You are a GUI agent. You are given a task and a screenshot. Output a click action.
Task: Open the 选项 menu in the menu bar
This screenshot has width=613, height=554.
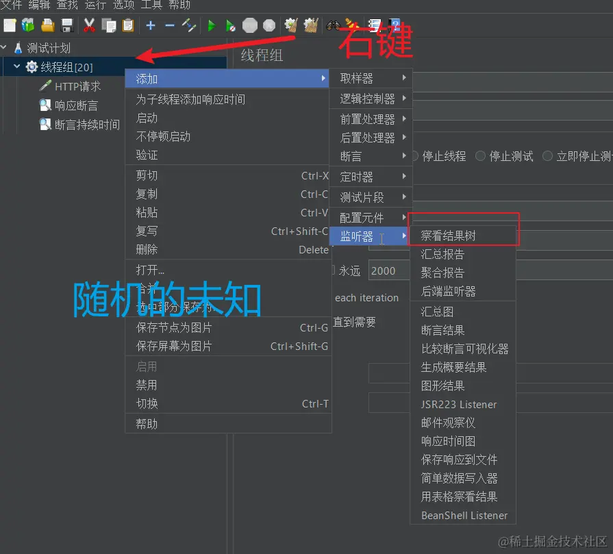[124, 5]
